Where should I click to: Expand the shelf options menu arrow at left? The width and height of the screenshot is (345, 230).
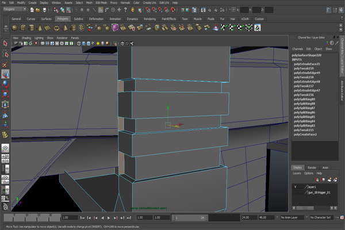6,30
